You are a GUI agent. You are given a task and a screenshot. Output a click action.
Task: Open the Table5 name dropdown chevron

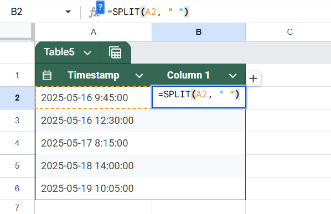pos(87,53)
